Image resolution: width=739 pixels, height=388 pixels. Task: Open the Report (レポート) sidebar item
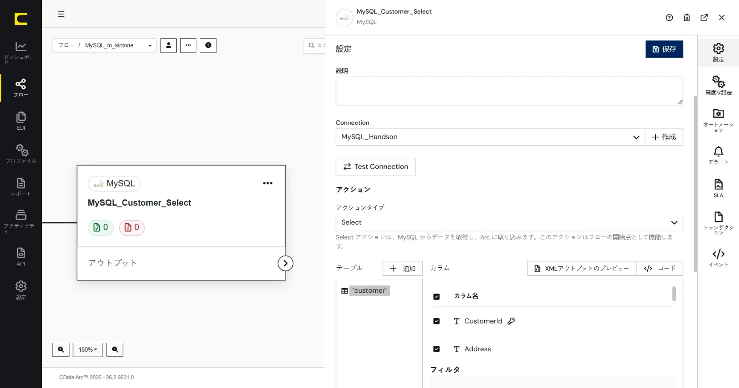coord(20,187)
